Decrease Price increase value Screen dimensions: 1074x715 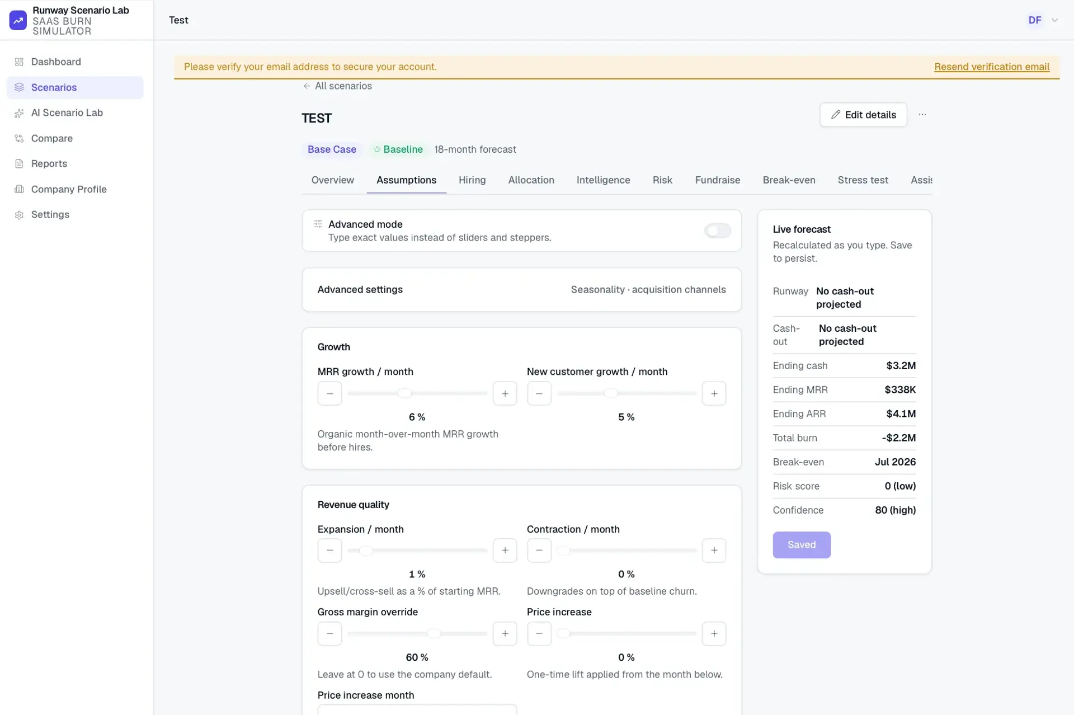pos(539,633)
